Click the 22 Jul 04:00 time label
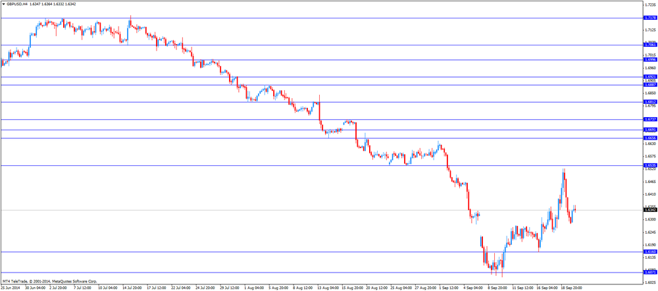658x291 pixels. [181, 288]
